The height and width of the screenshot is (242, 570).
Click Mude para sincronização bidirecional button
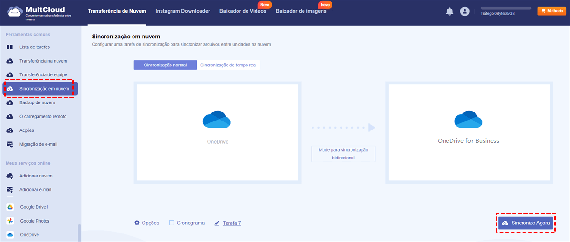click(x=343, y=154)
